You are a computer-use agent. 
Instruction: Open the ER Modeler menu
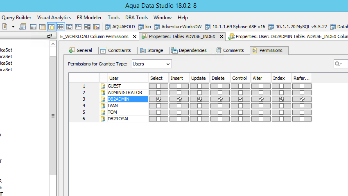(89, 18)
